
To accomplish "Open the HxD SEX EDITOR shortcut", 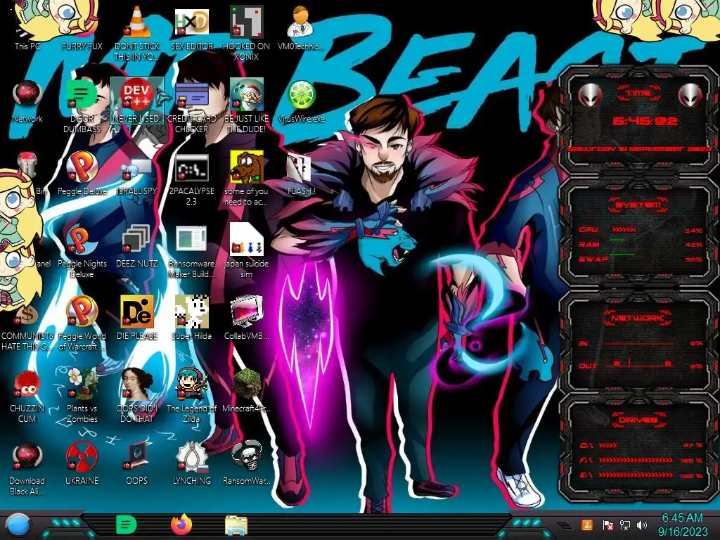I will click(x=191, y=28).
